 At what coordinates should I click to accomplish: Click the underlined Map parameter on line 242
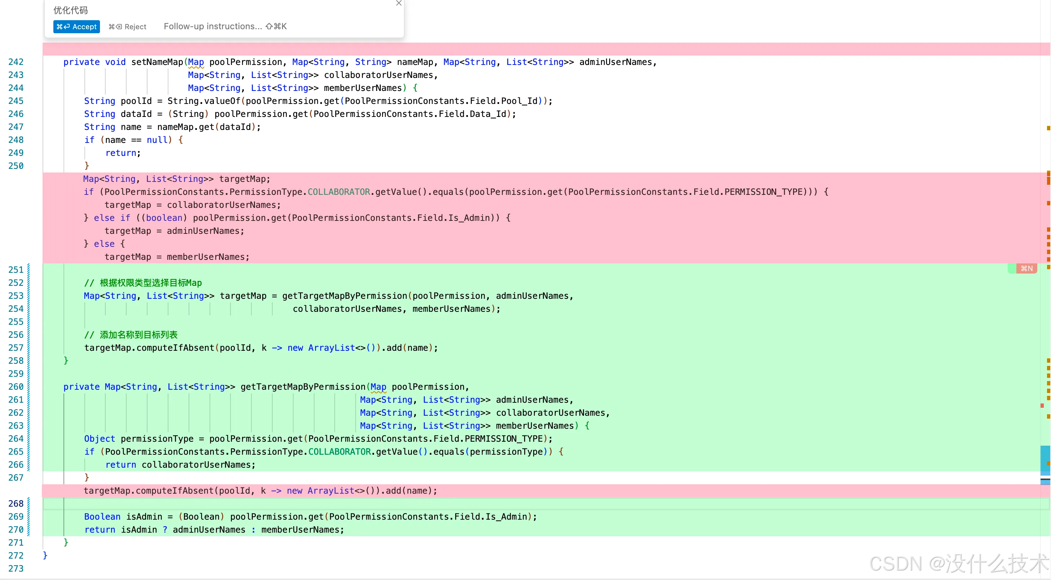[x=196, y=62]
